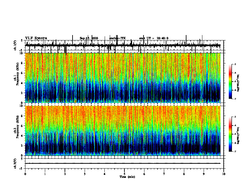Click time axis tick label "5"
This screenshot has width=252, height=195.
pyautogui.click(x=124, y=174)
